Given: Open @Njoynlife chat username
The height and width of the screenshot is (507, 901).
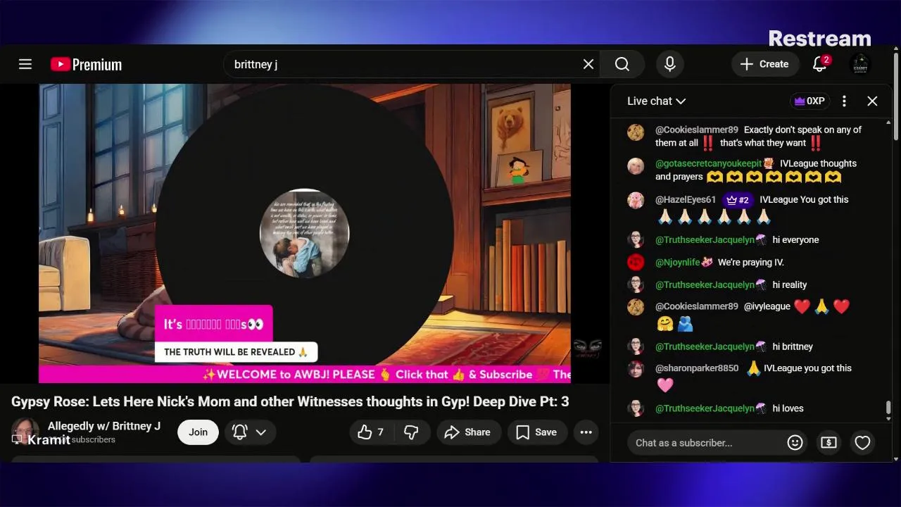Looking at the screenshot, I should (x=678, y=263).
